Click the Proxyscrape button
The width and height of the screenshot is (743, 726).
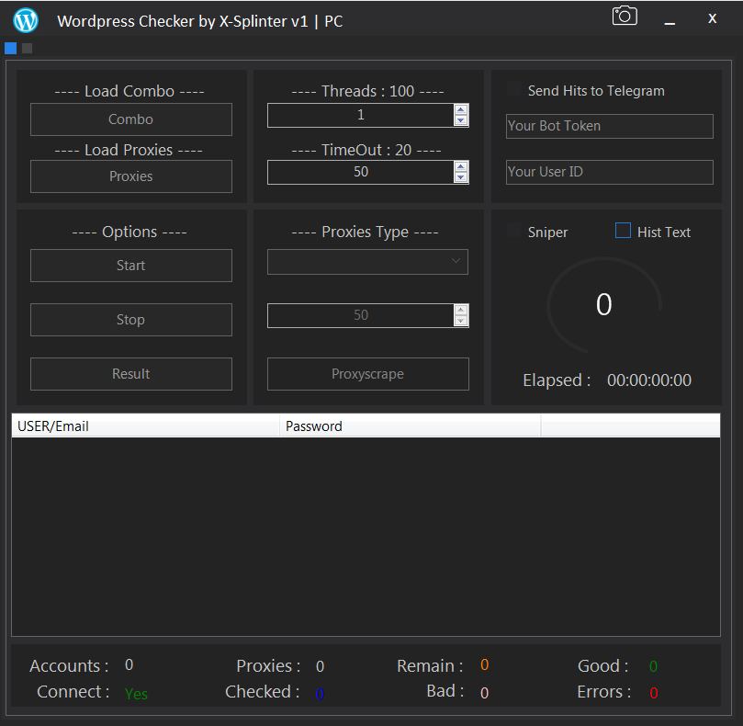(367, 374)
